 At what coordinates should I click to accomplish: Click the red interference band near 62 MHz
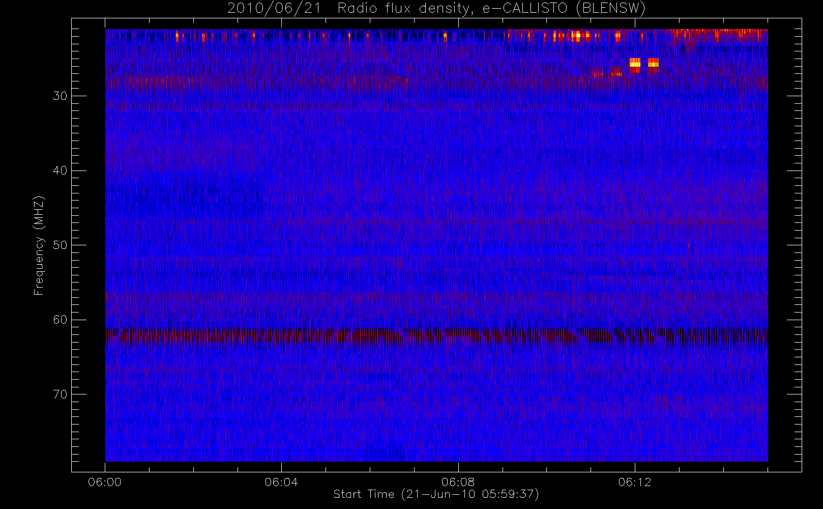pyautogui.click(x=436, y=336)
